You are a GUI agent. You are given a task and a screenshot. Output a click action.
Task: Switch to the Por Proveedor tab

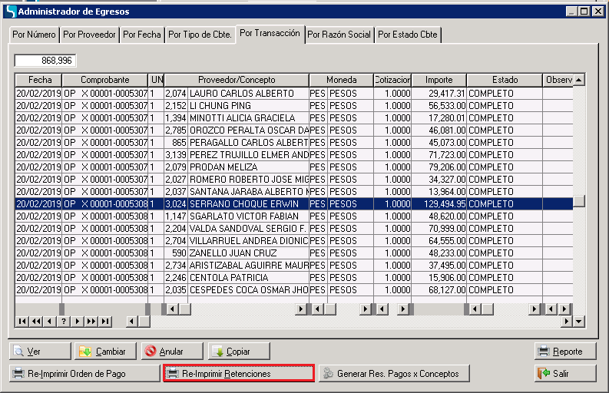(89, 35)
